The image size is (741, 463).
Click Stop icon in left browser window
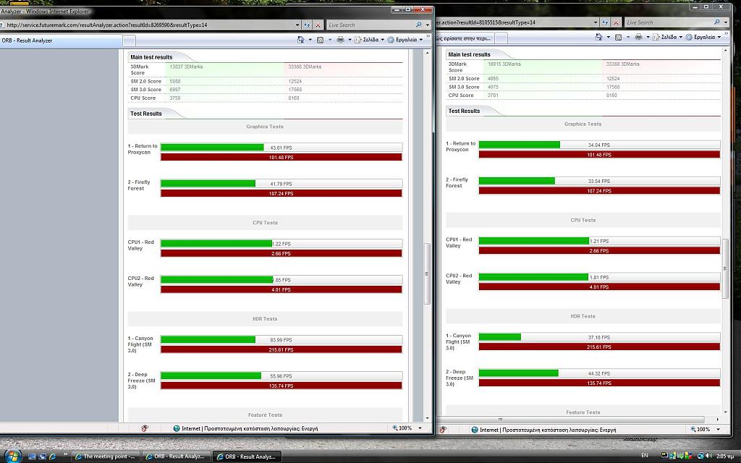pyautogui.click(x=318, y=25)
